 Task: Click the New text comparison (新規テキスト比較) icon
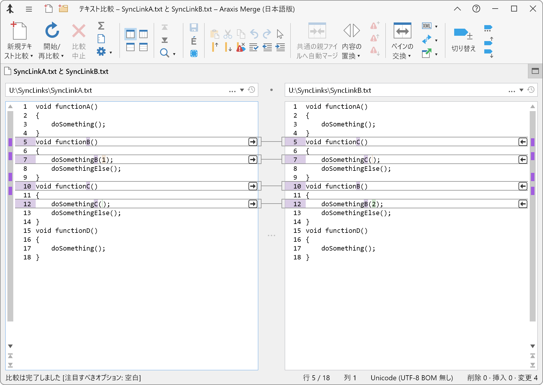tap(19, 31)
